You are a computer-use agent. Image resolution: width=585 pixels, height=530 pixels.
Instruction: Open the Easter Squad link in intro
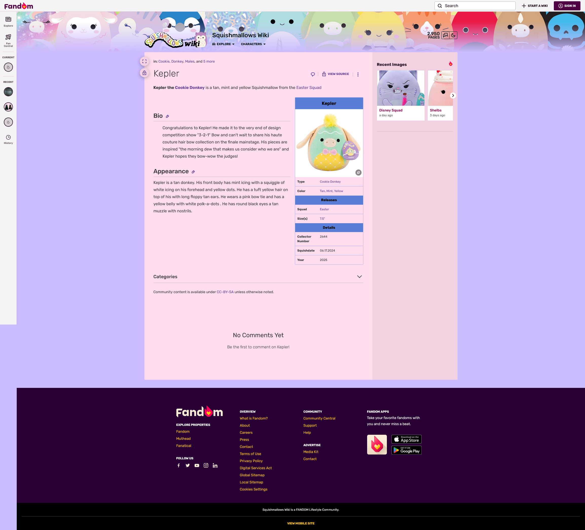click(x=309, y=88)
